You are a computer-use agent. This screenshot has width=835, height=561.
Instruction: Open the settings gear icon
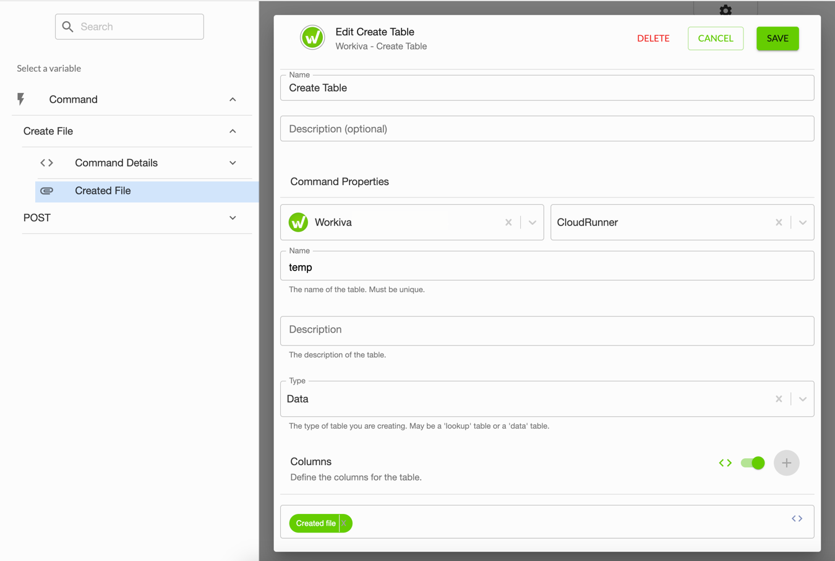point(726,9)
